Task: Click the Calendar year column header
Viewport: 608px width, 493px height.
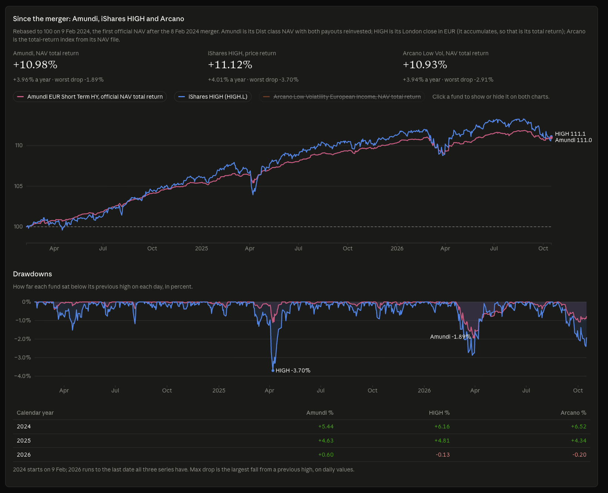Action: (x=35, y=413)
